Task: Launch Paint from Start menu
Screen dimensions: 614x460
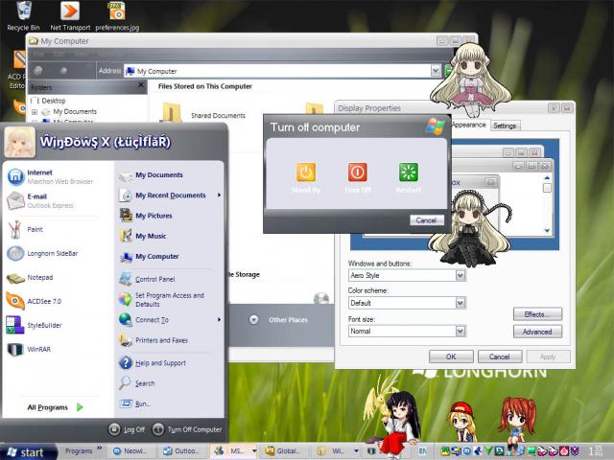Action: coord(26,229)
